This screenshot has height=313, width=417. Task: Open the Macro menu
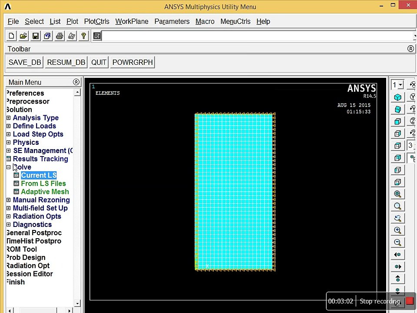[x=205, y=21]
